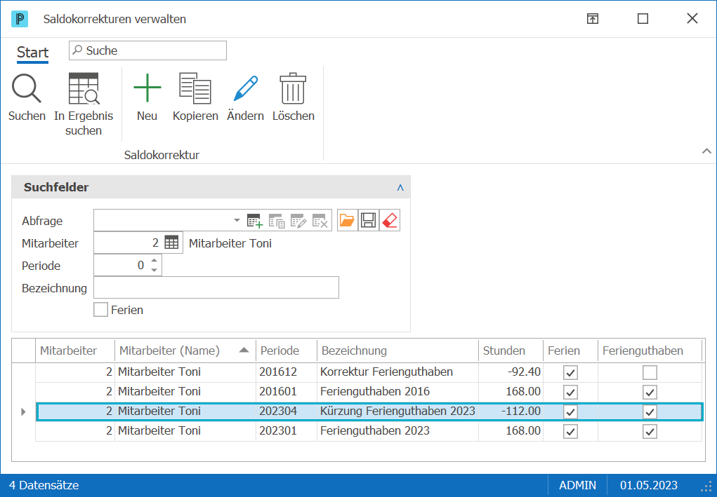
Task: Click the Ändern pencil icon
Action: 246,88
